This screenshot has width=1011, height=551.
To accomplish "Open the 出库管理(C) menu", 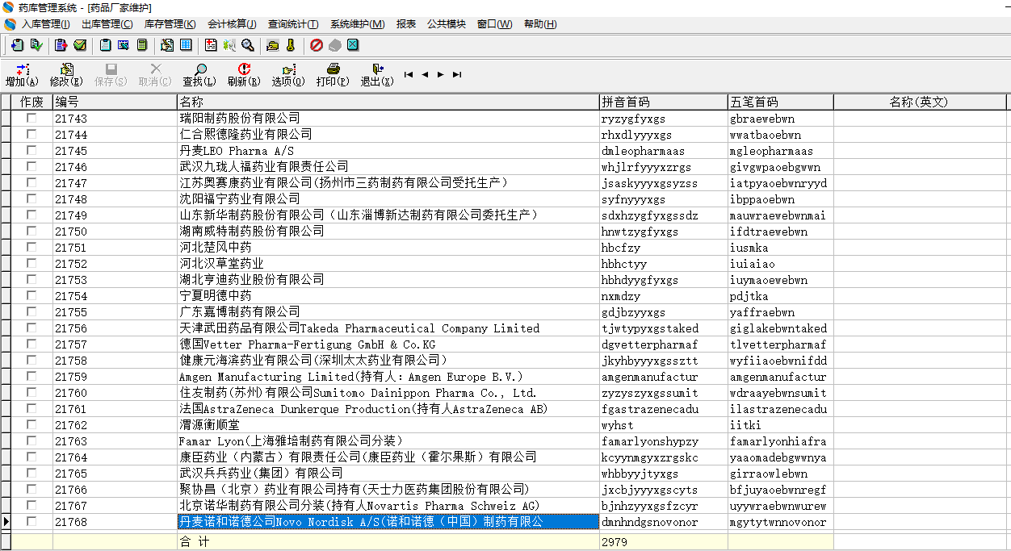I will (107, 24).
